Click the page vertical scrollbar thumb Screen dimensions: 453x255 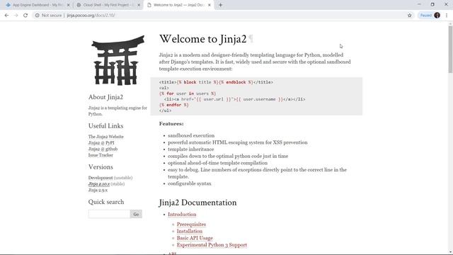point(450,49)
